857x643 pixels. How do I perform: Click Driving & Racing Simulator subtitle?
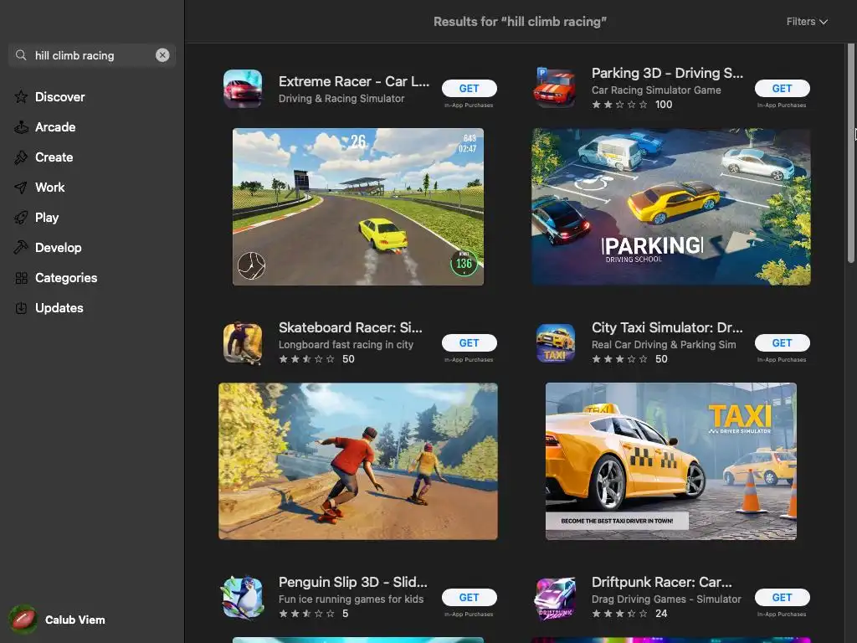[341, 99]
